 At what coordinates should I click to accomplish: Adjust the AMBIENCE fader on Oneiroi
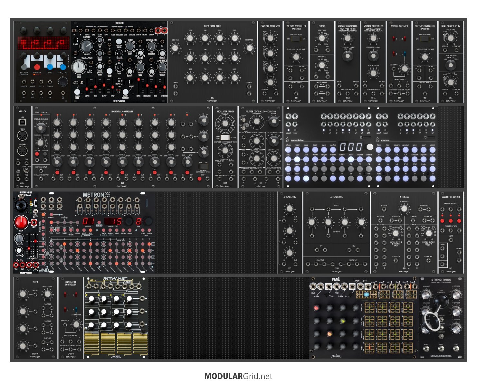coord(164,87)
